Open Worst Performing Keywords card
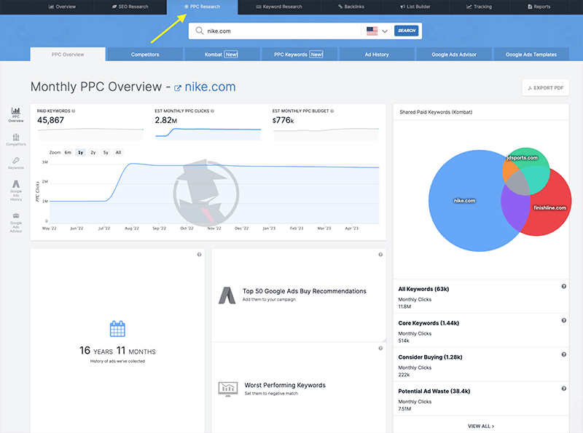583x433 pixels. tap(285, 385)
